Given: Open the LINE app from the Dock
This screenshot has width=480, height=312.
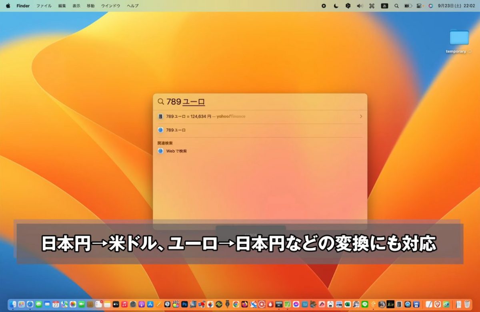Looking at the screenshot, I should click(x=365, y=304).
